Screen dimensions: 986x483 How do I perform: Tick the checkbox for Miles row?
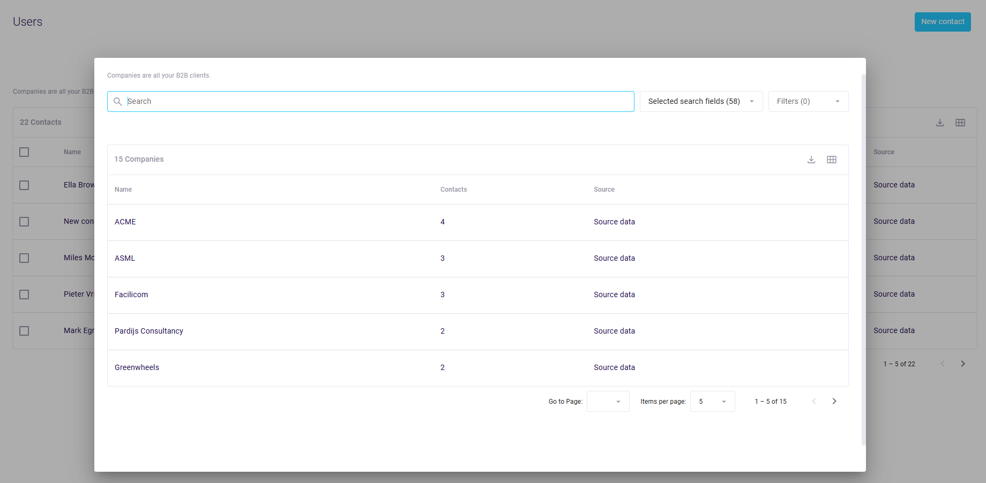click(x=24, y=258)
